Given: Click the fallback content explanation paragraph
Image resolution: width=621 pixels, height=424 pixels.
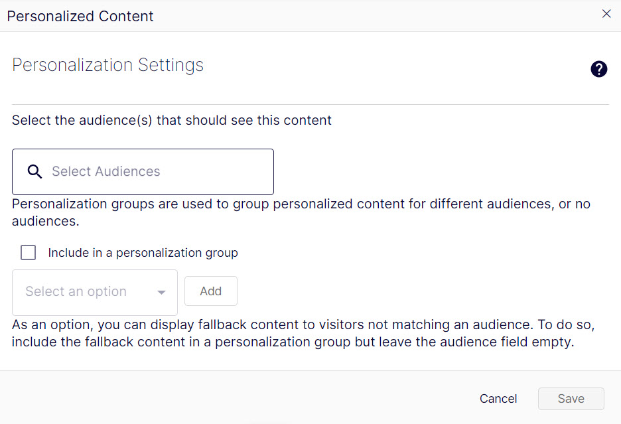Looking at the screenshot, I should (x=303, y=333).
